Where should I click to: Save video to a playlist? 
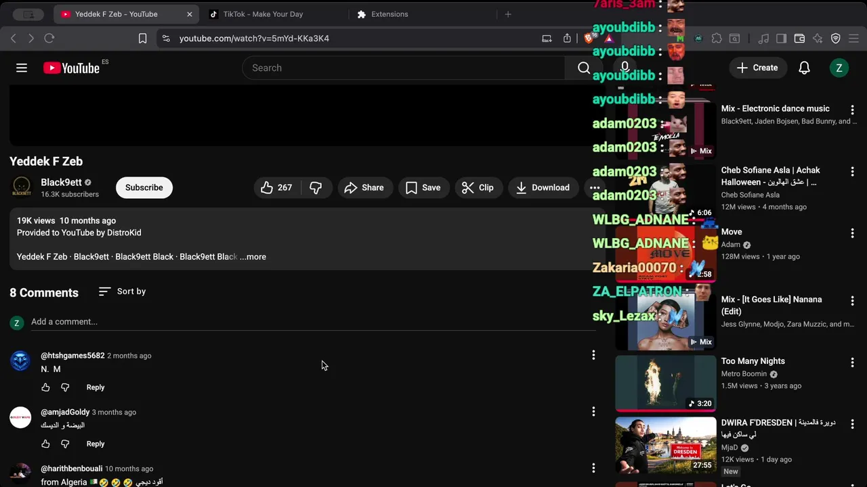click(423, 187)
